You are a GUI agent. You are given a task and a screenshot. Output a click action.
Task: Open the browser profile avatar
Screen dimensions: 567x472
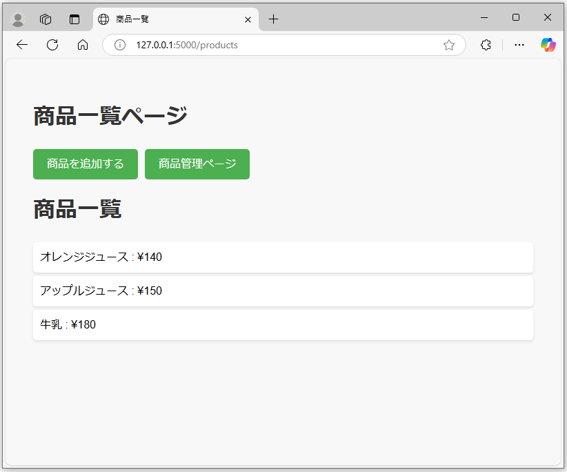pyautogui.click(x=18, y=19)
